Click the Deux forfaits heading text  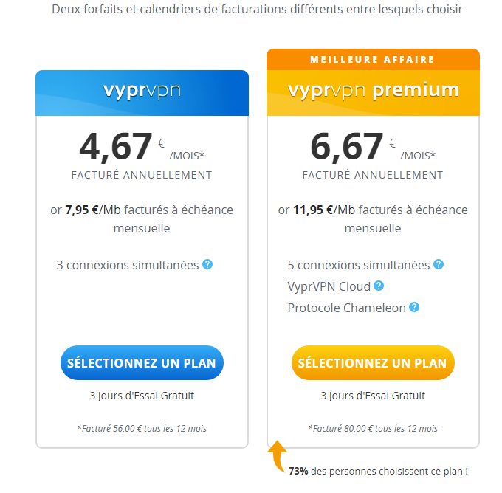pyautogui.click(x=257, y=10)
